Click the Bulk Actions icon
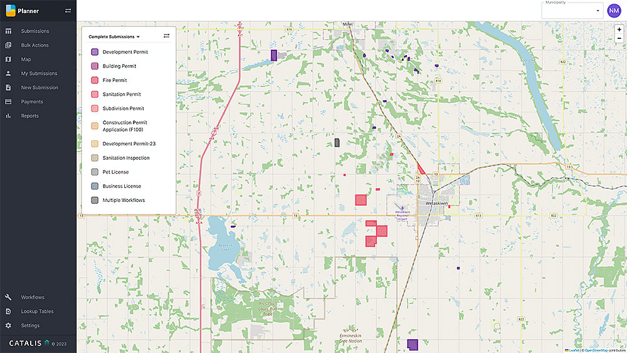The image size is (627, 353). (8, 45)
